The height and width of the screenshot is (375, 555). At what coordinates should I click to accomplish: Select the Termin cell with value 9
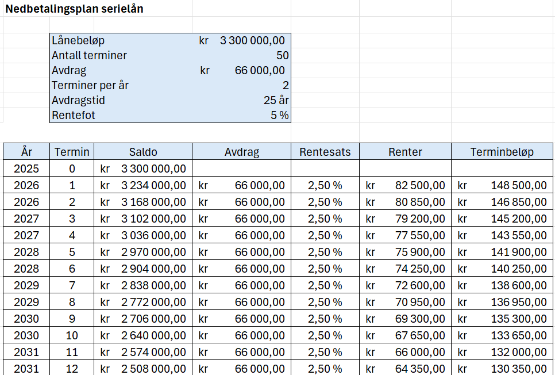click(72, 318)
